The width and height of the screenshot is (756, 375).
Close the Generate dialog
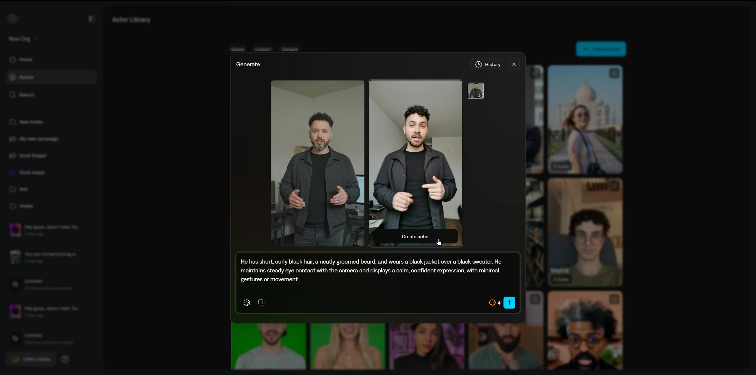pos(514,64)
